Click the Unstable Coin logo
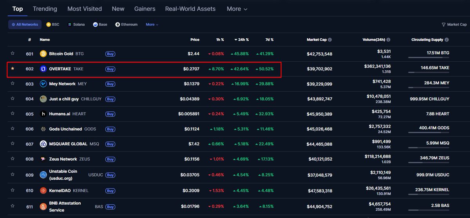This screenshot has height=218, width=470. 43,175
